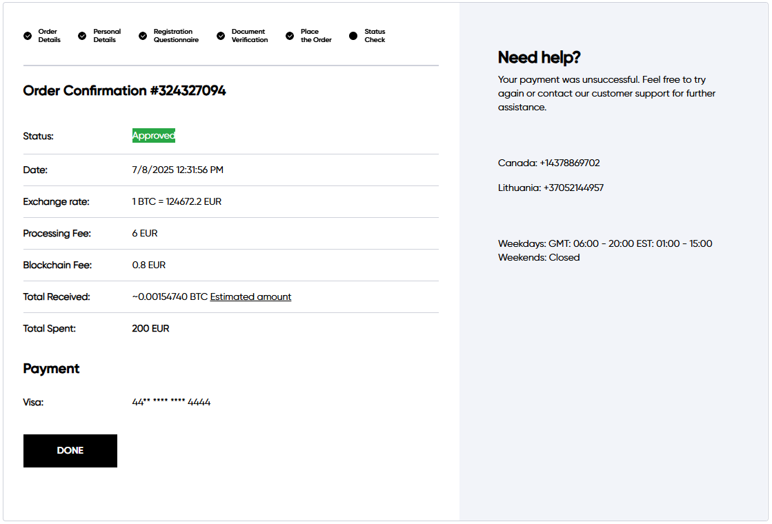Screen dimensions: 772x524
Task: Click the checkmark icon beside Order Details
Action: pos(28,36)
